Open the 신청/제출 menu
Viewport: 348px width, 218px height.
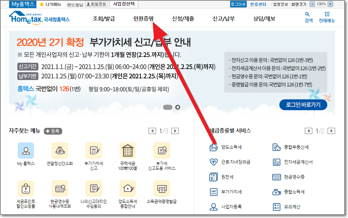coord(183,19)
